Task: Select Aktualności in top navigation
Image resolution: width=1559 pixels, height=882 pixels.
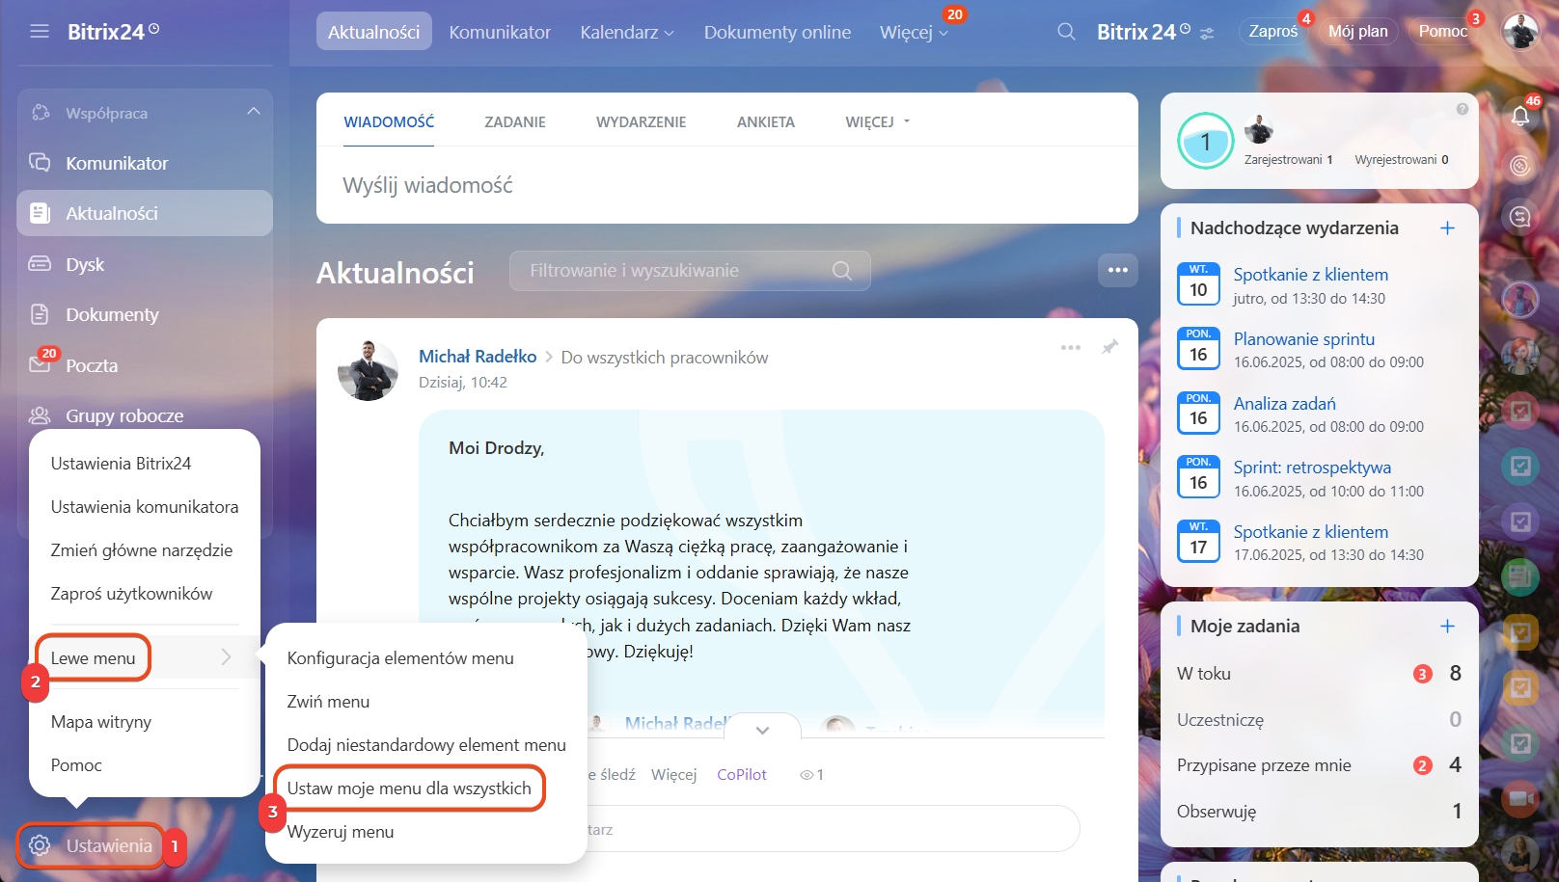Action: pos(373,32)
